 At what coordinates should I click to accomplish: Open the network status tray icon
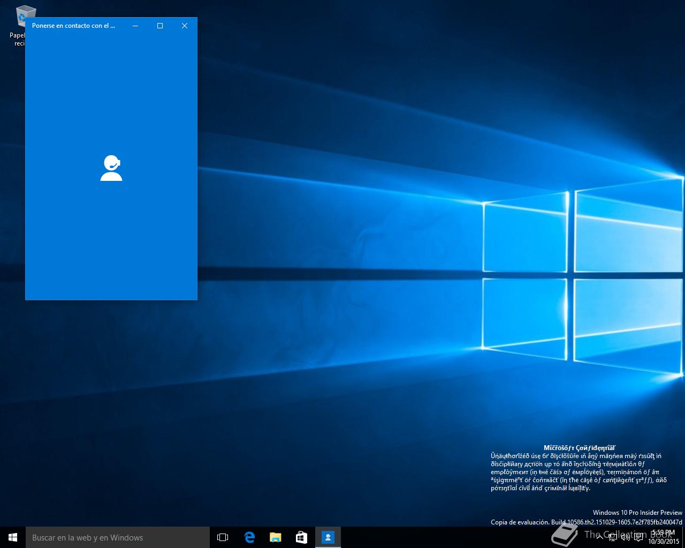tap(612, 538)
